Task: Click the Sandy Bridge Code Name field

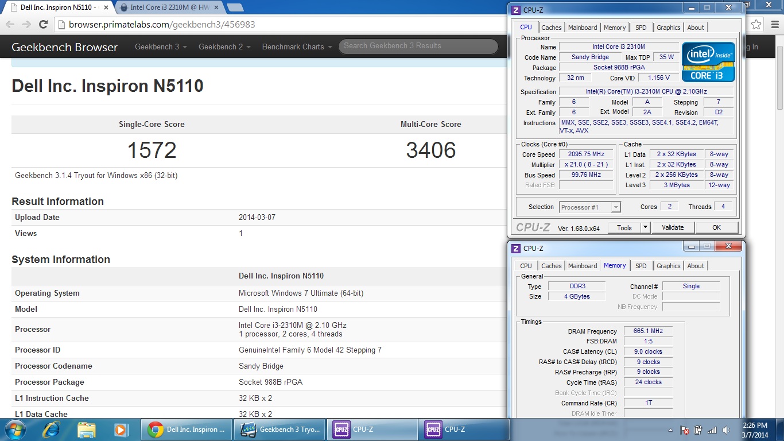Action: pyautogui.click(x=590, y=57)
